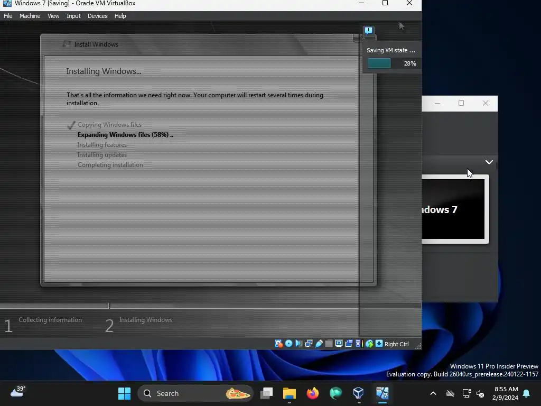541x406 pixels.
Task: Open the notifications bell icon
Action: [x=527, y=393]
